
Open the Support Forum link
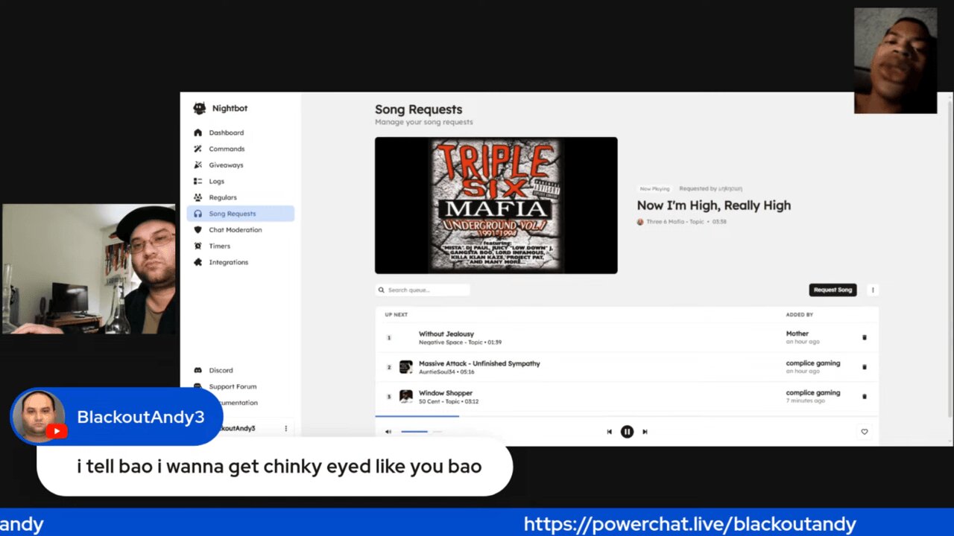(x=233, y=386)
